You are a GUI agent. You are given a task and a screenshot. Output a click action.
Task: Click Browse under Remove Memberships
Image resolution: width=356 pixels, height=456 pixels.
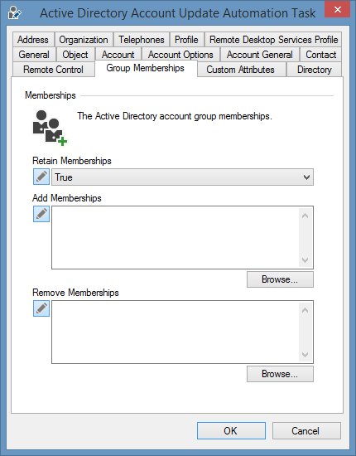280,374
